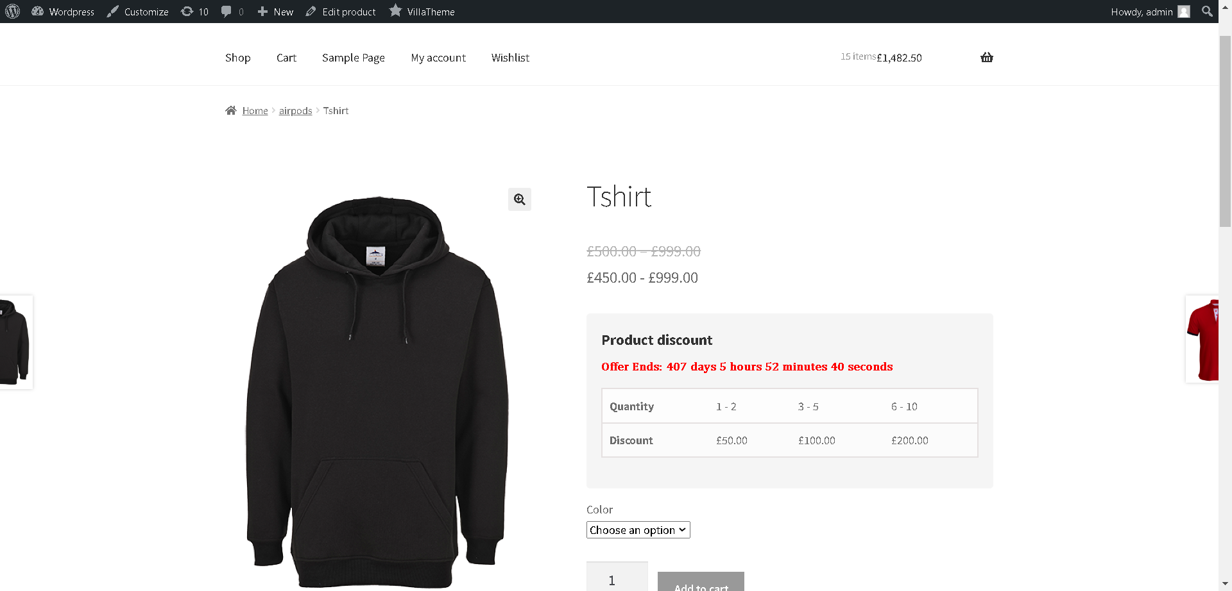The image size is (1232, 591).
Task: Click the black hoodie product image
Action: click(x=377, y=391)
